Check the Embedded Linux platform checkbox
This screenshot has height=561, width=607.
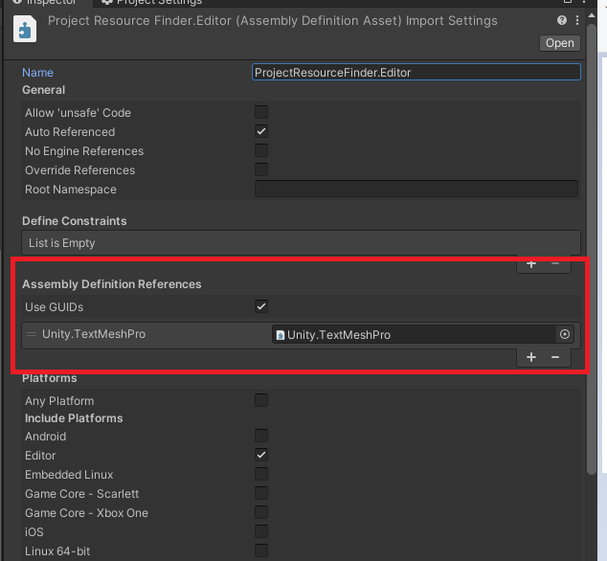[261, 474]
